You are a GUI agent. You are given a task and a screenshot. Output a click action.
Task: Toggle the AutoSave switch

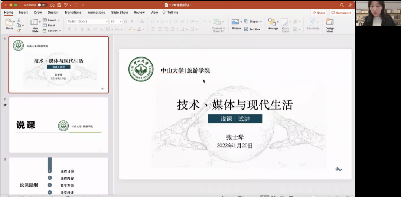tap(42, 5)
